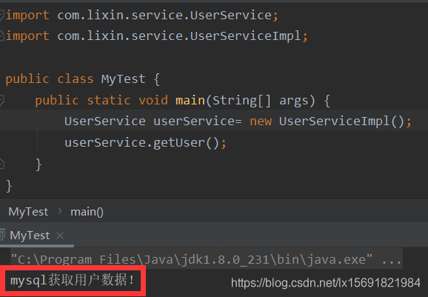This screenshot has height=297, width=428.
Task: Toggle the fold marker beside the main method
Action: [x=1, y=100]
